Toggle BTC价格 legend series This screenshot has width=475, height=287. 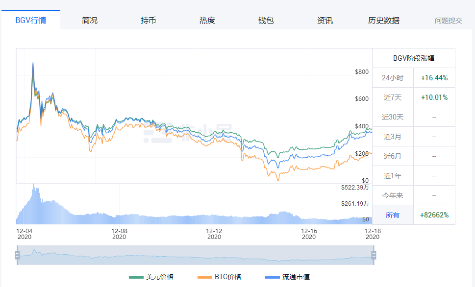point(219,277)
